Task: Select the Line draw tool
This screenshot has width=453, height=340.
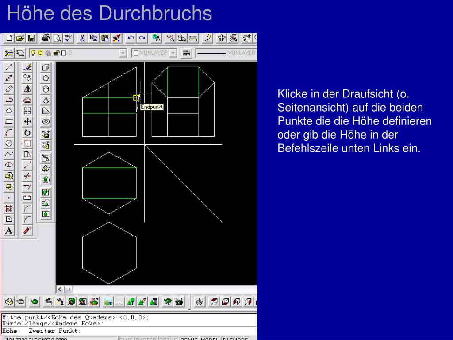Action: click(x=9, y=67)
